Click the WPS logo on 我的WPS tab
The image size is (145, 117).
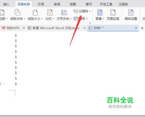pyautogui.click(x=4, y=28)
